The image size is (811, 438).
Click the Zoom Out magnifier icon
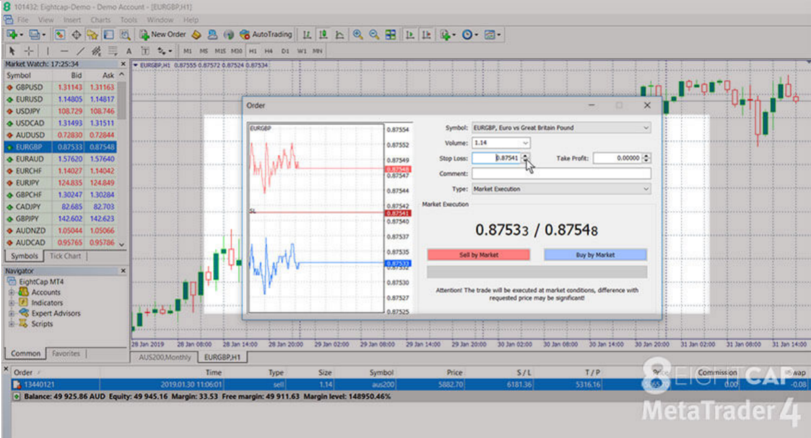coord(373,35)
